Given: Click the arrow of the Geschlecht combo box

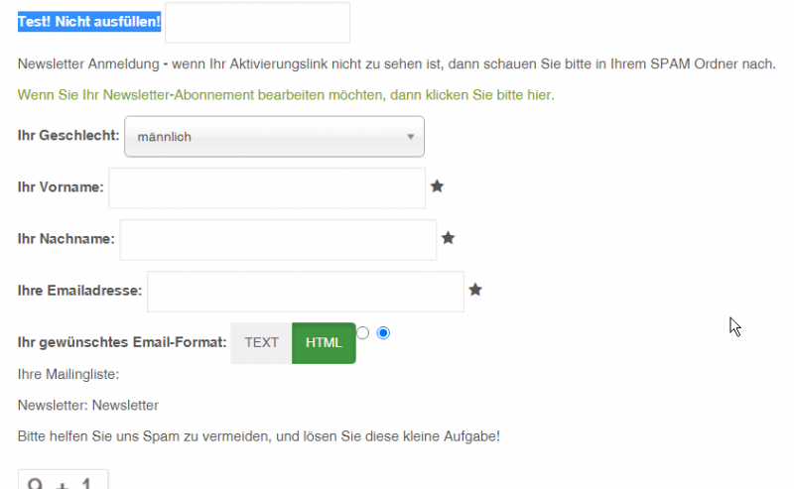Looking at the screenshot, I should tap(410, 137).
